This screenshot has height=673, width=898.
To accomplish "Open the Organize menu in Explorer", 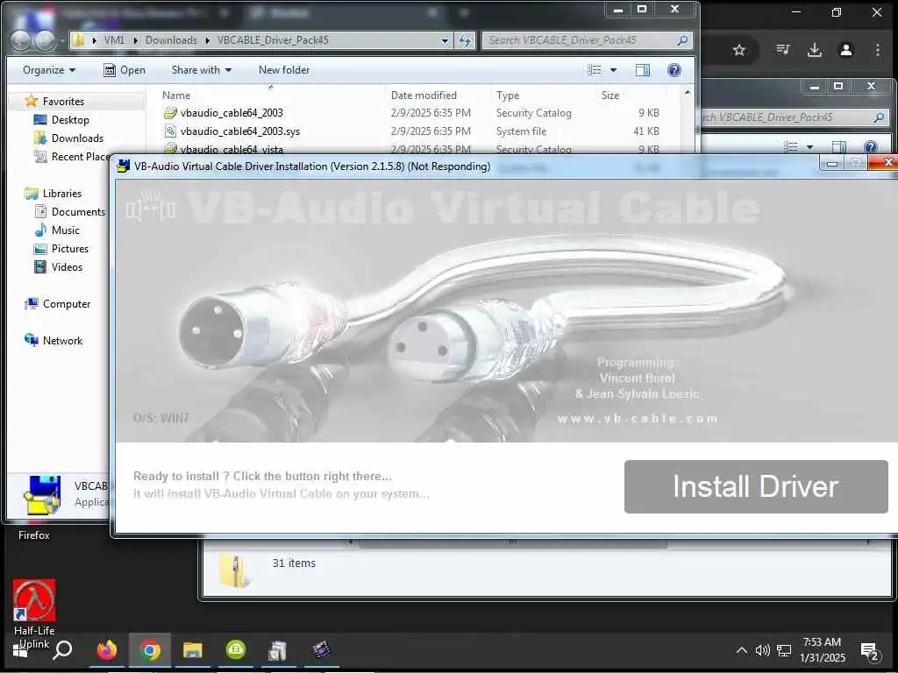I will (x=49, y=70).
